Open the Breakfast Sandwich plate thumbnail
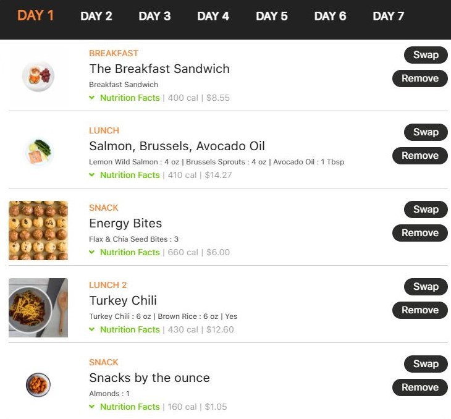Viewport: 451px width, 419px height. [38, 76]
